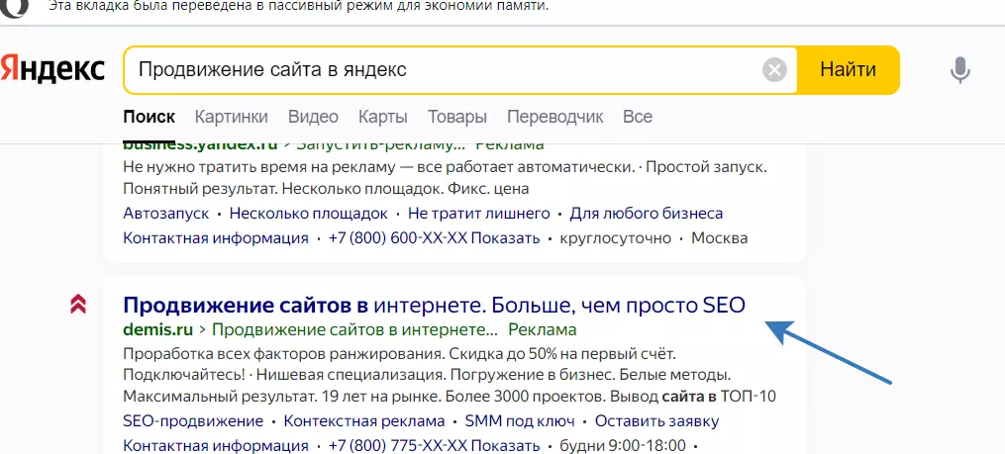This screenshot has width=1005, height=454.
Task: Click the 'Москва' location text
Action: 719,238
